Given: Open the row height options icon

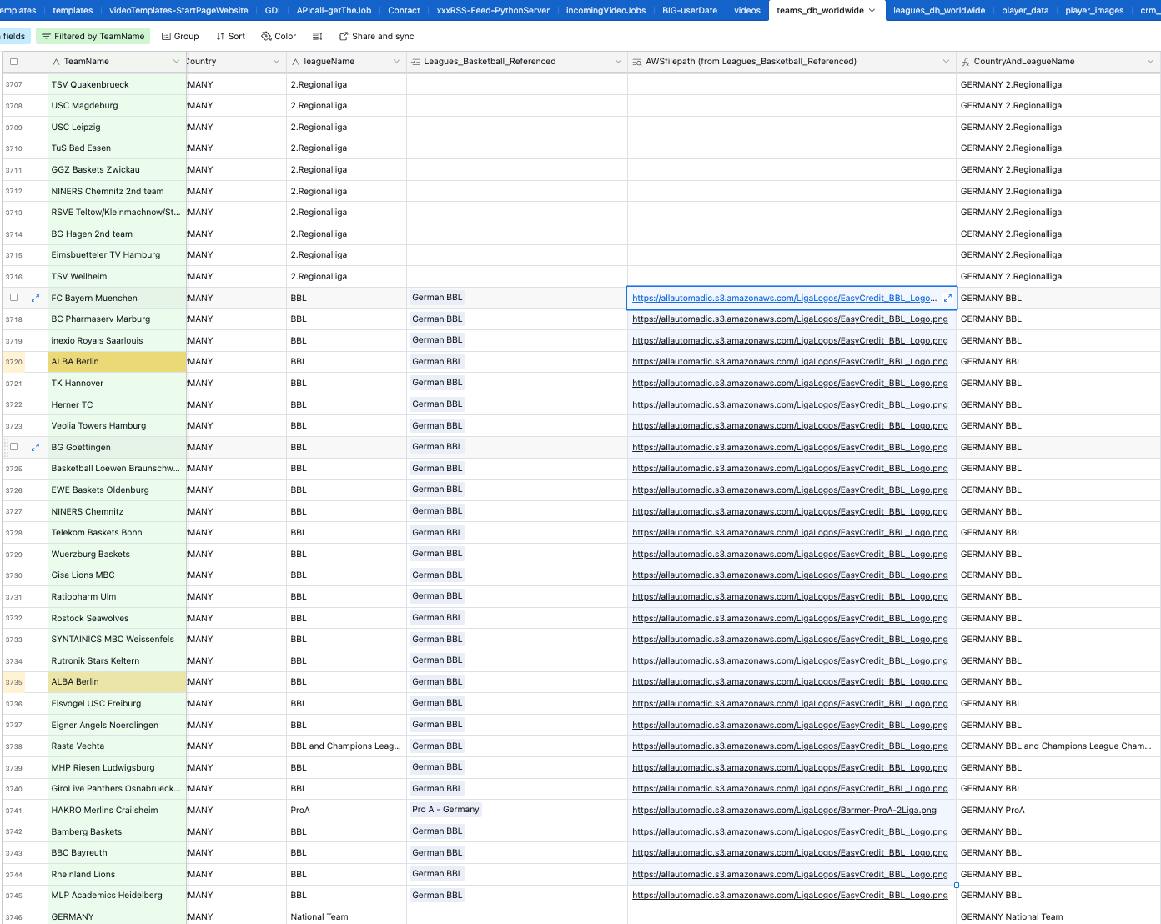Looking at the screenshot, I should pyautogui.click(x=317, y=37).
